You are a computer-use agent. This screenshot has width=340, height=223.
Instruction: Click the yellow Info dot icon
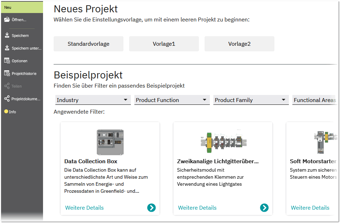6,111
